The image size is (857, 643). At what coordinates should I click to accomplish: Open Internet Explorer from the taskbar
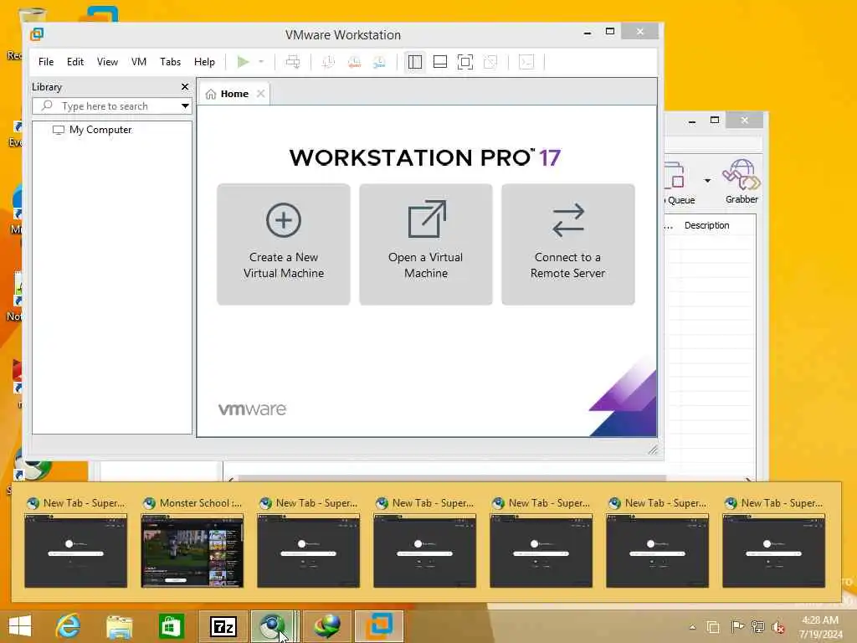(68, 626)
